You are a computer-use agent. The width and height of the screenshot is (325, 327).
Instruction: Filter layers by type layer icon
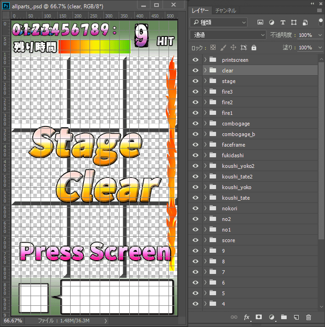pos(283,22)
